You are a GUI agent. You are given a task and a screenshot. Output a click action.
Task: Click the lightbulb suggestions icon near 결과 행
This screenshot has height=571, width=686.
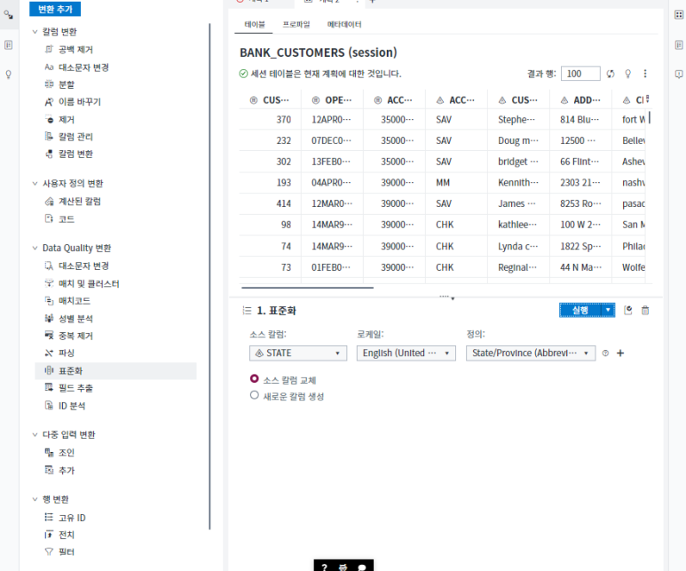coord(627,74)
